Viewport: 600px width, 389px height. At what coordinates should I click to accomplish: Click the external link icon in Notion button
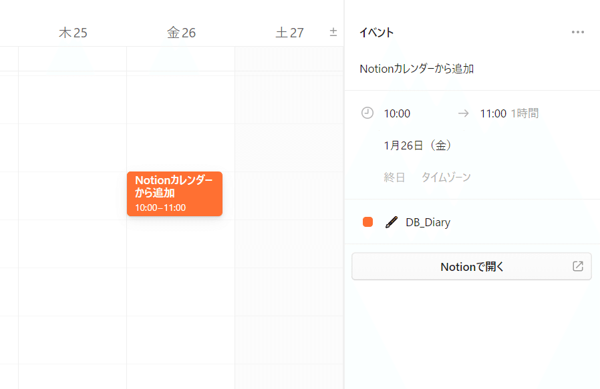point(578,266)
